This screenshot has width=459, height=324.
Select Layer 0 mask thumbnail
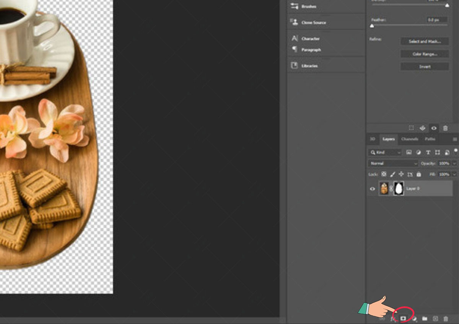[399, 188]
